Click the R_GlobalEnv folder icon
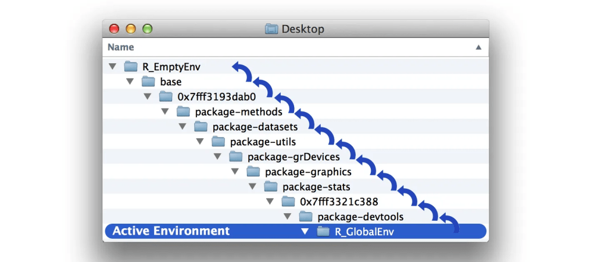594x262 pixels. (323, 232)
